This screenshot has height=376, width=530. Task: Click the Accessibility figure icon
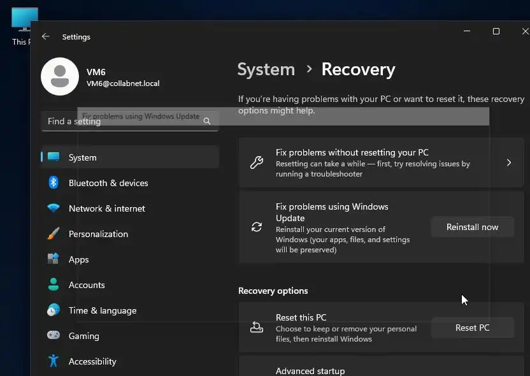(x=54, y=361)
